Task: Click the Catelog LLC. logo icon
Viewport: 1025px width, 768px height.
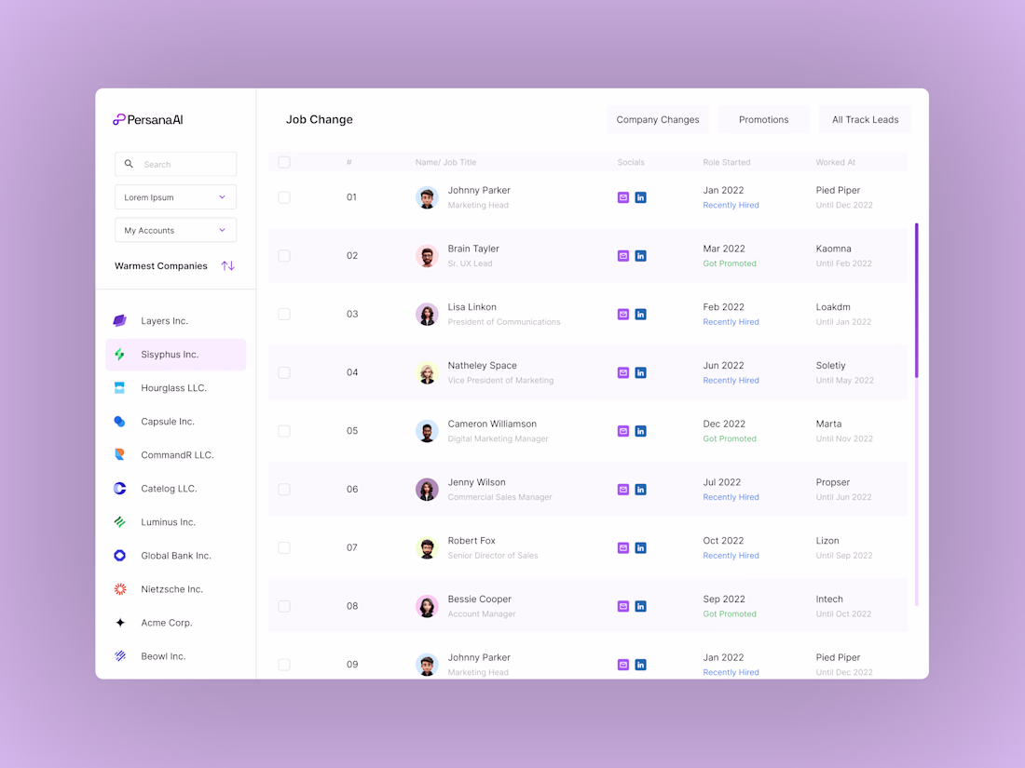Action: (119, 489)
